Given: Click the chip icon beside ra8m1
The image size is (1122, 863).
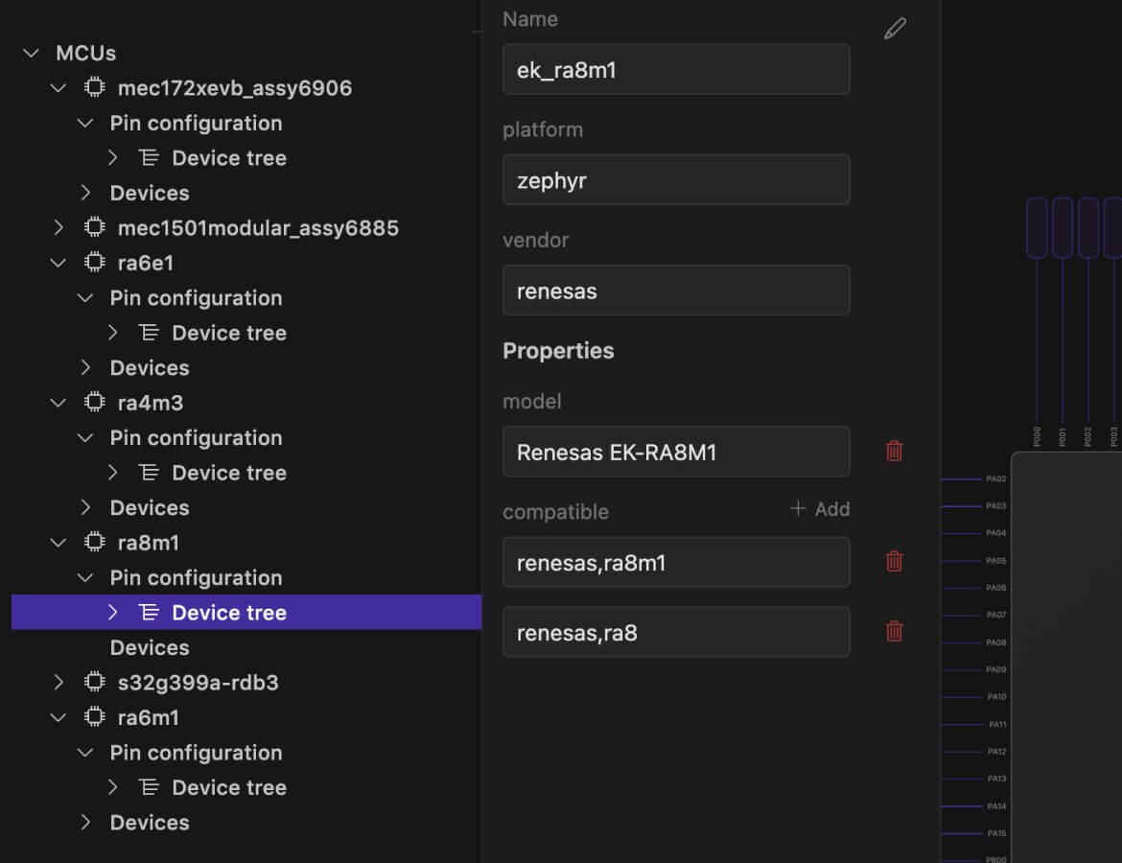Looking at the screenshot, I should tap(94, 543).
